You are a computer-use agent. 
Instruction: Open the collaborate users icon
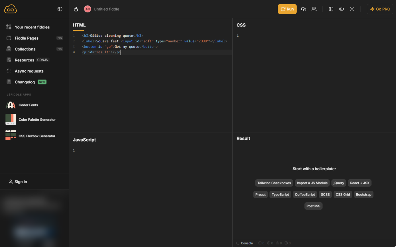pos(314,9)
